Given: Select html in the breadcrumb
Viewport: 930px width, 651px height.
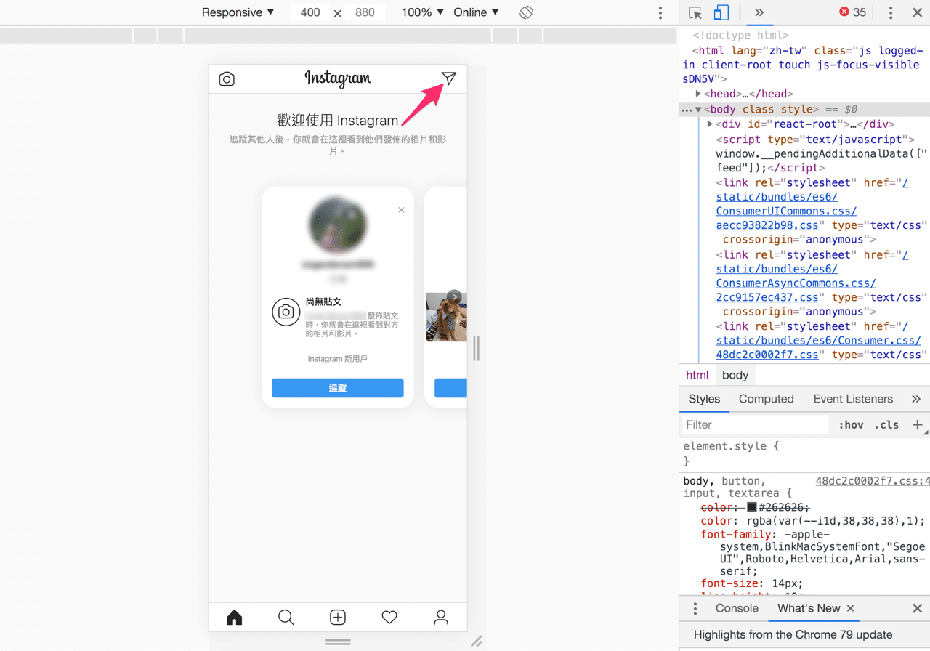Looking at the screenshot, I should (x=697, y=375).
